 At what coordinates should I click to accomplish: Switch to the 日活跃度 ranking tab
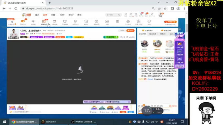click(142, 34)
